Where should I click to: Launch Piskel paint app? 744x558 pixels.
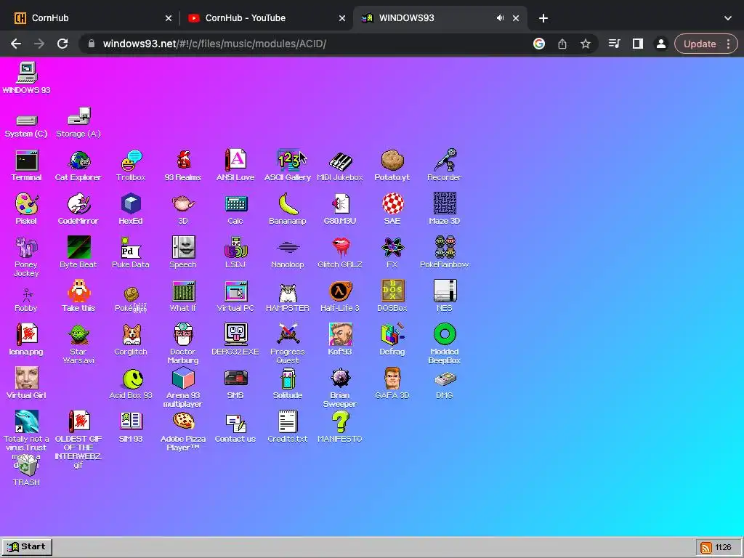point(26,209)
